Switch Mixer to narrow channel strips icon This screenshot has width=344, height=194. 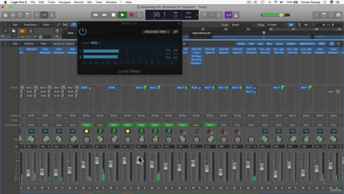[332, 44]
